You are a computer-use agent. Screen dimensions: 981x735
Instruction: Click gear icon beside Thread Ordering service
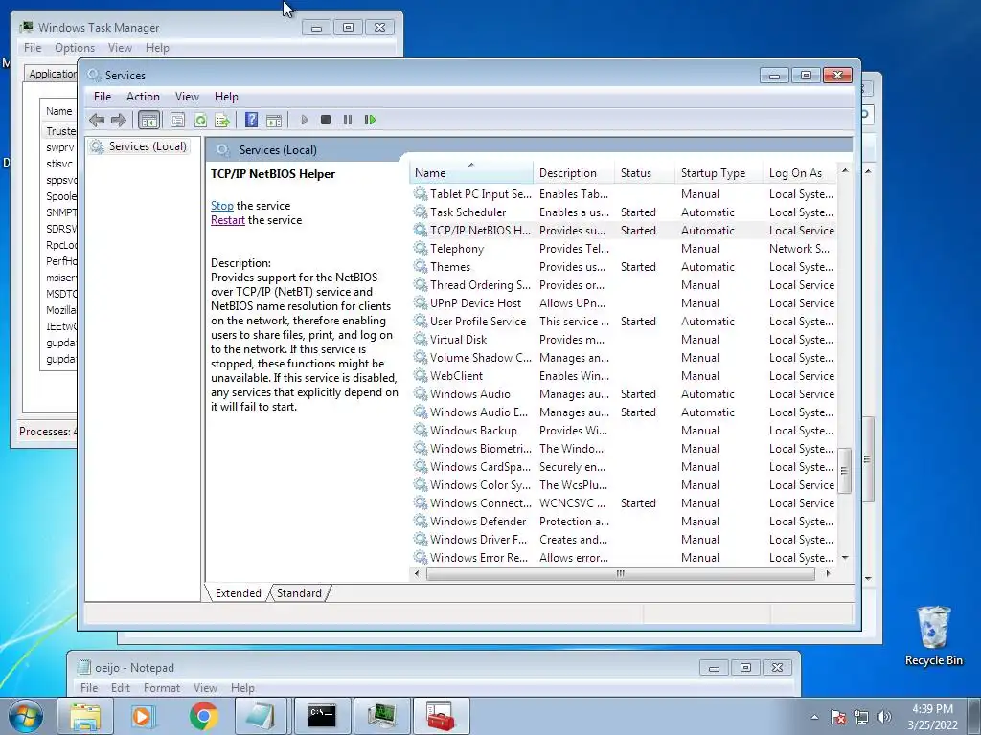click(421, 285)
